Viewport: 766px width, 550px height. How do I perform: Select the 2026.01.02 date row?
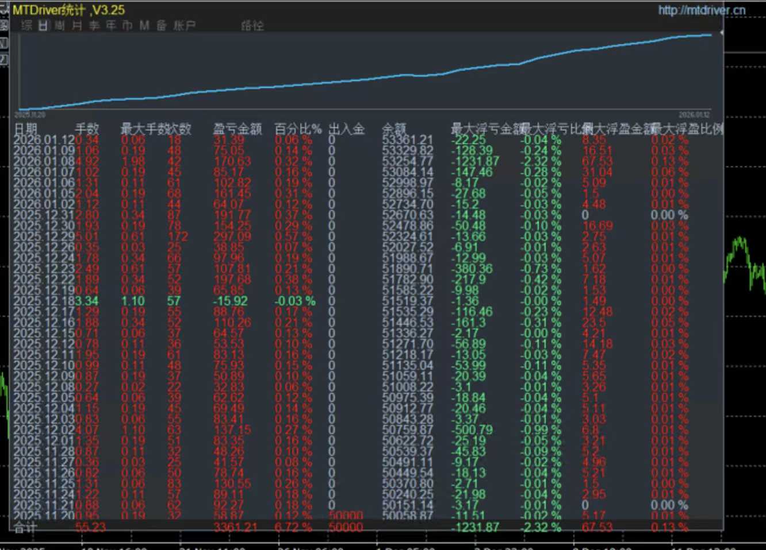point(44,204)
